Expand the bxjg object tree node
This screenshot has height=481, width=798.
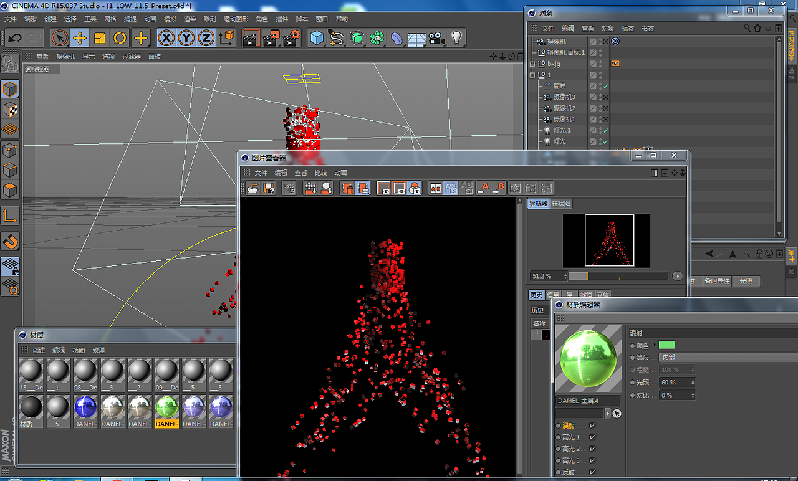[532, 64]
